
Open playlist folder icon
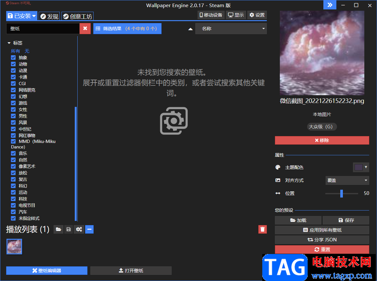[58, 229]
